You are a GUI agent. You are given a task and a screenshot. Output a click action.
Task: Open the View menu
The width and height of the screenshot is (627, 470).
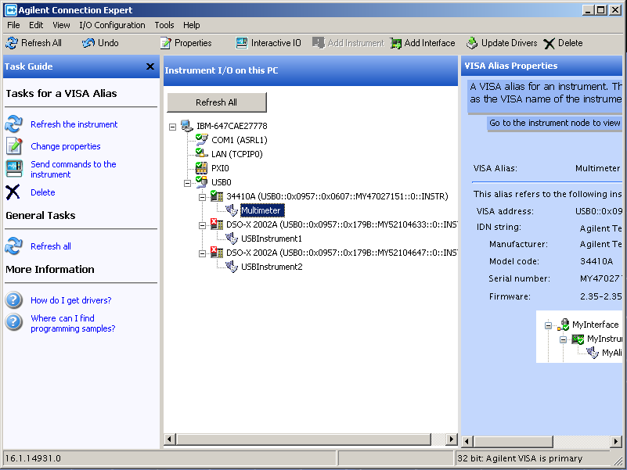61,25
